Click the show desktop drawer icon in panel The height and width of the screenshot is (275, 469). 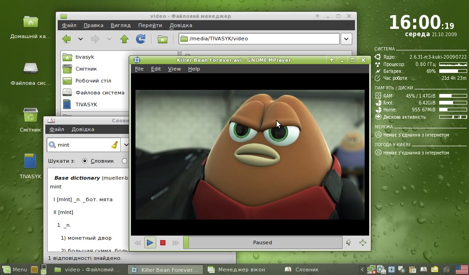[x=34, y=269]
